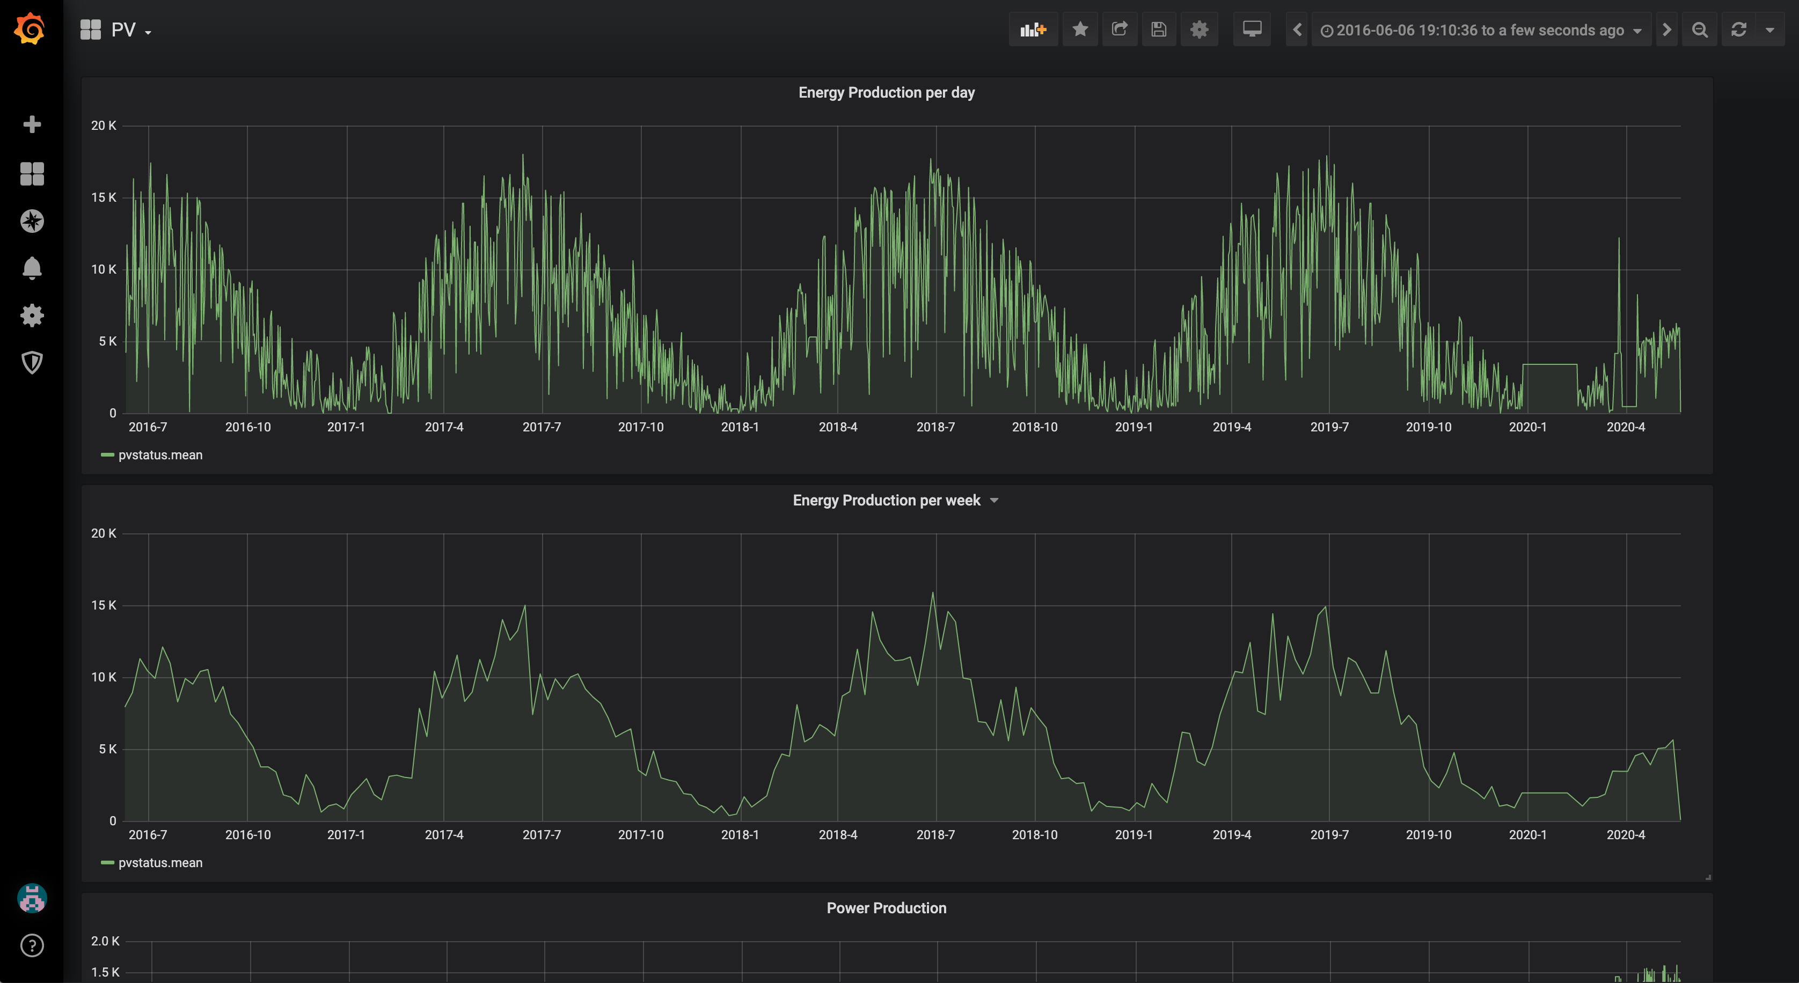
Task: Open the Configuration gear in sidebar
Action: point(32,316)
